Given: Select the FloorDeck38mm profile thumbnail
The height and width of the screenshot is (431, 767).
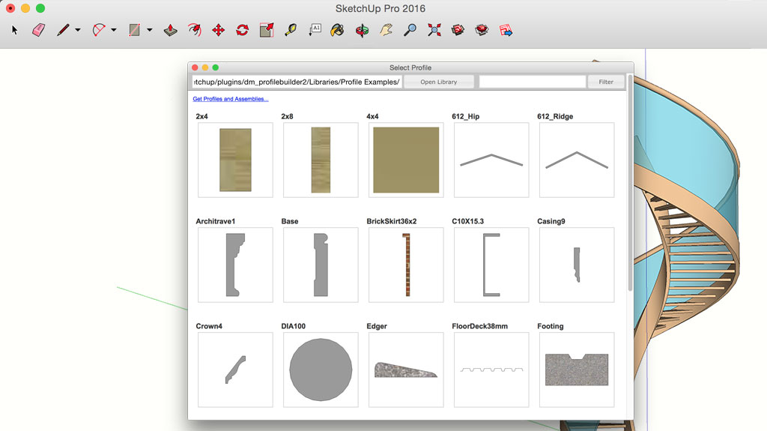Looking at the screenshot, I should click(491, 370).
